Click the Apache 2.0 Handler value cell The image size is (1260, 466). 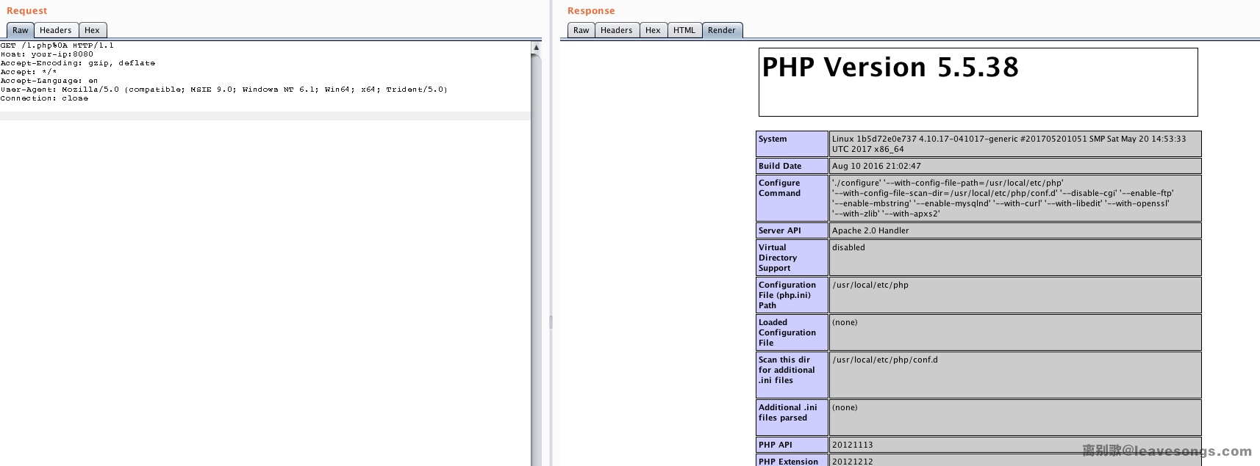click(x=1014, y=230)
